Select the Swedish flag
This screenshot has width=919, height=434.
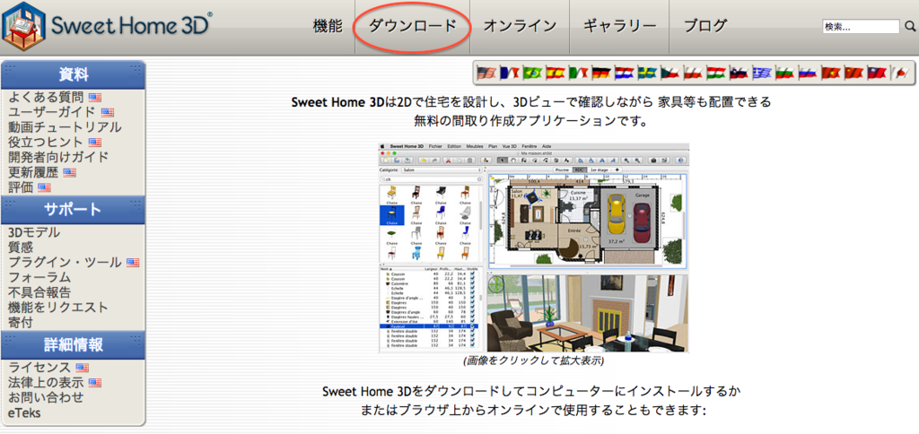[646, 74]
